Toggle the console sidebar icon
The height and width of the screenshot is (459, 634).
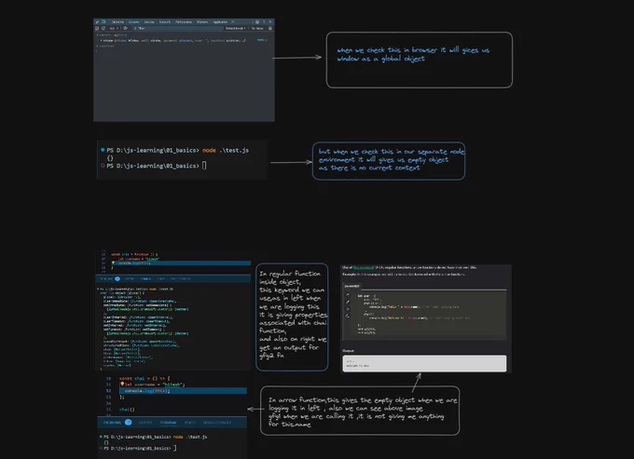coord(97,28)
